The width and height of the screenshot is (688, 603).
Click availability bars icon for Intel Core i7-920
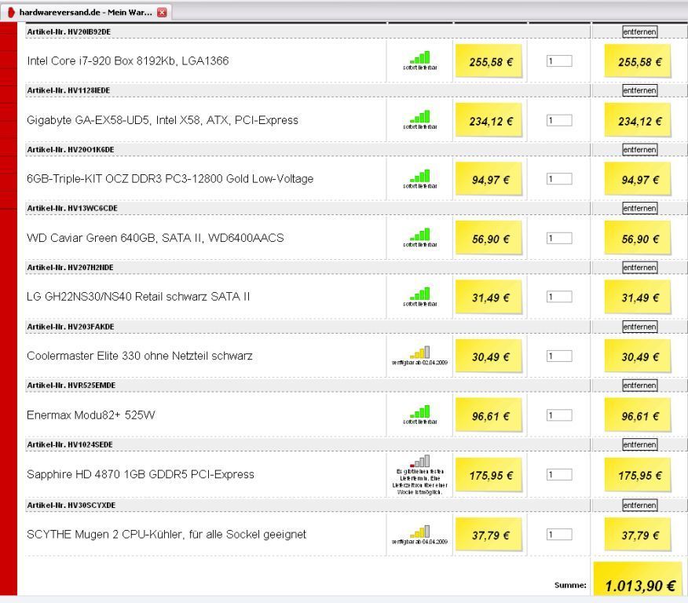[420, 57]
